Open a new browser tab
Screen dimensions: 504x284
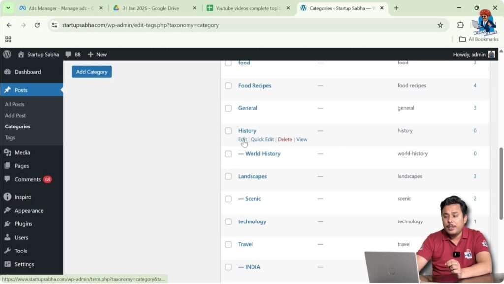point(396,8)
